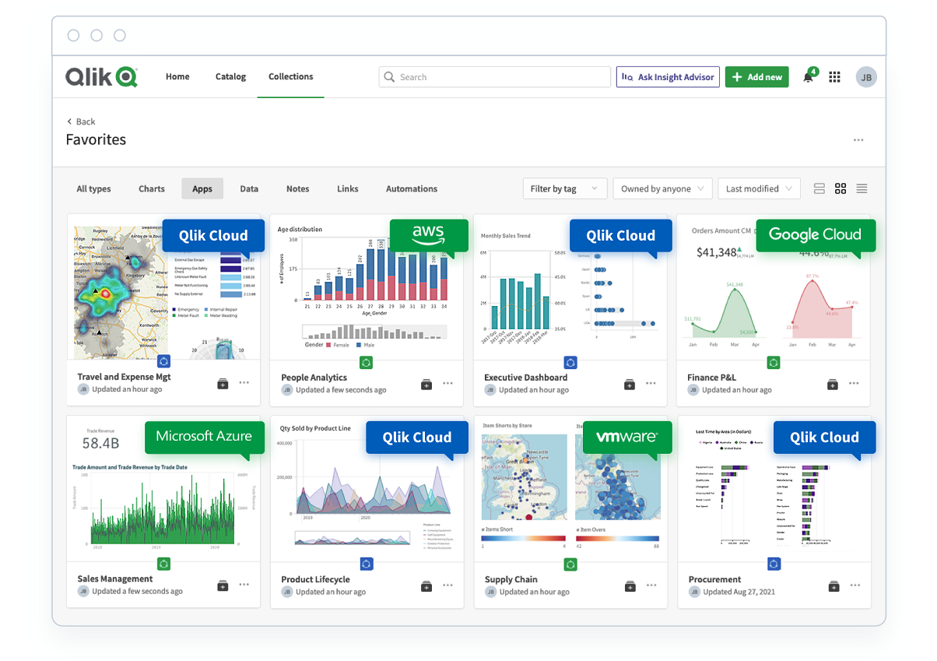Add Sales Management to collection
The width and height of the screenshot is (937, 661).
click(223, 585)
